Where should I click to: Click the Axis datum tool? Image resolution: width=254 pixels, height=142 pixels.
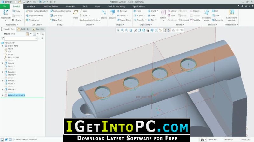point(83,11)
